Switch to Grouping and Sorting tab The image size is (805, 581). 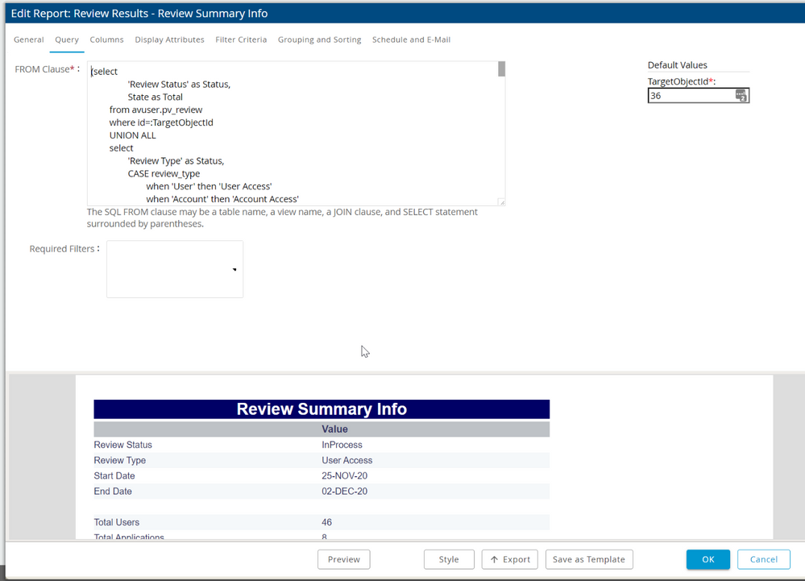pyautogui.click(x=319, y=39)
